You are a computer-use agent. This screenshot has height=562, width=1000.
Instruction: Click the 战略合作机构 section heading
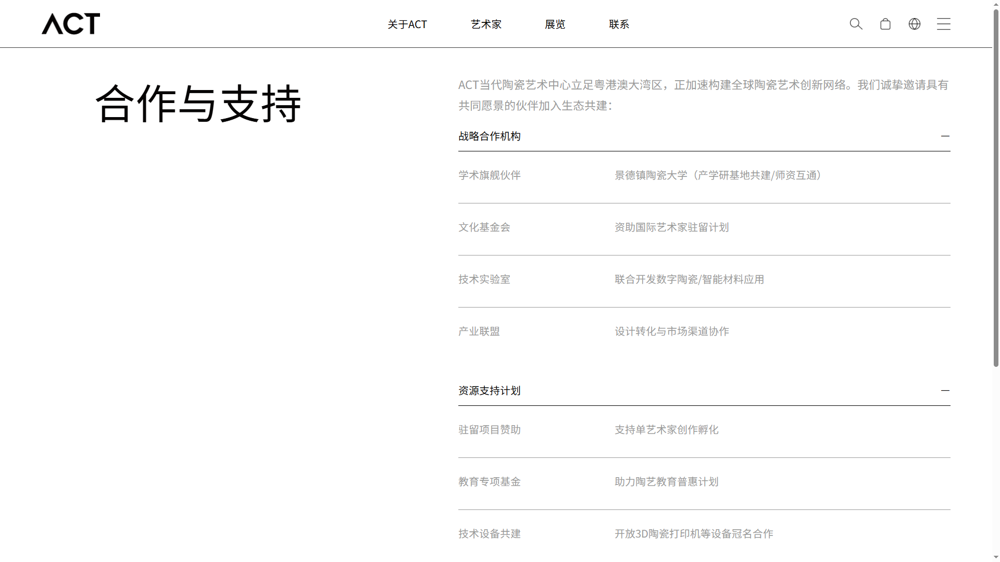(490, 136)
